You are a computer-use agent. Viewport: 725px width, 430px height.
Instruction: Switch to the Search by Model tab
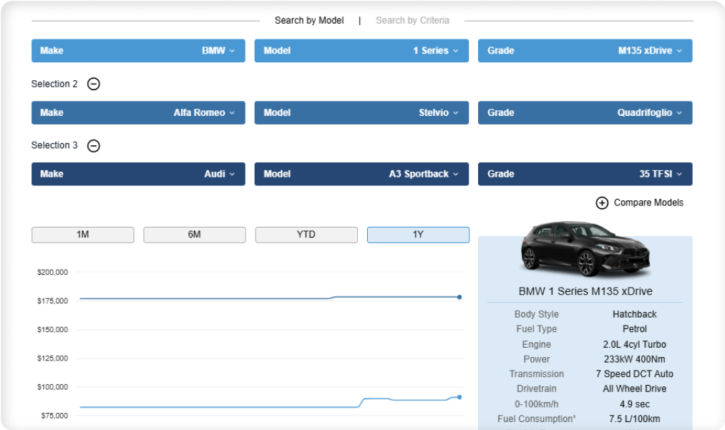(x=309, y=20)
